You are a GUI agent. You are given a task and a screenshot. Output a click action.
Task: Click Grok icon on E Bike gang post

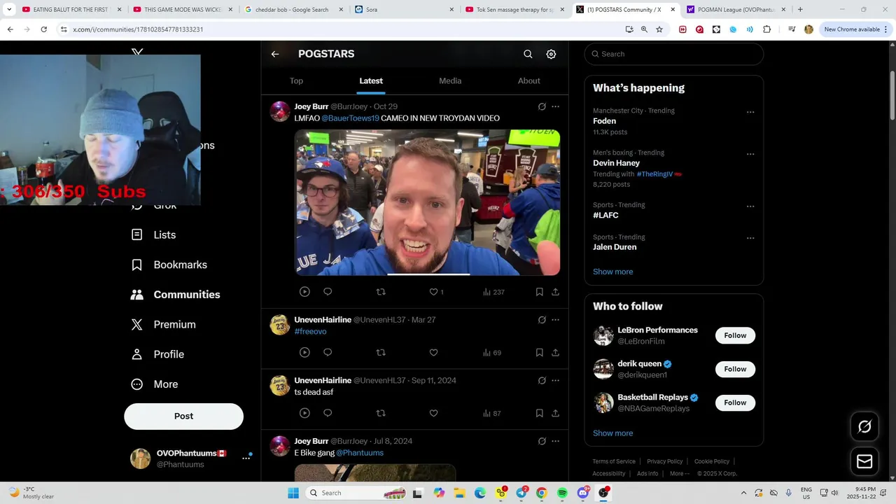542,441
